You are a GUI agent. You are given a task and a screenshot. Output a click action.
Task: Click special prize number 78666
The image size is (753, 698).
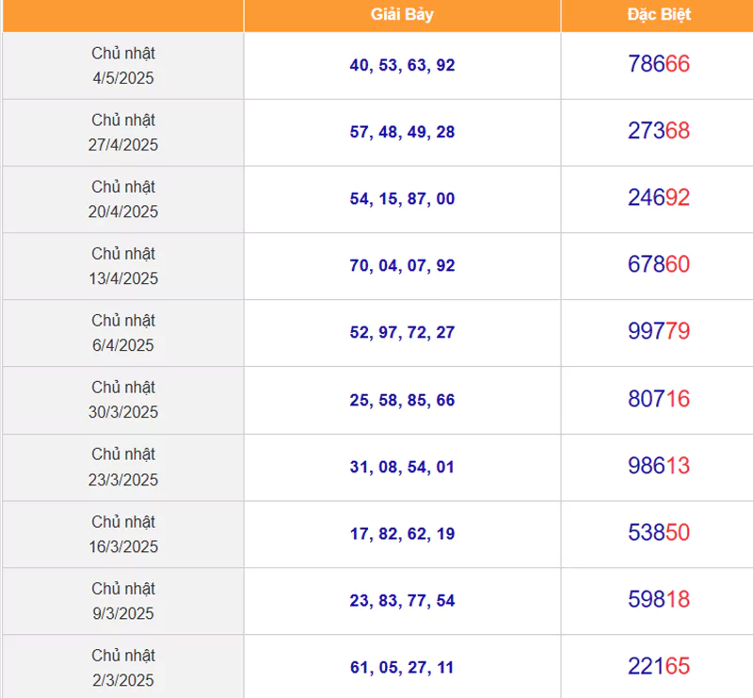click(658, 64)
